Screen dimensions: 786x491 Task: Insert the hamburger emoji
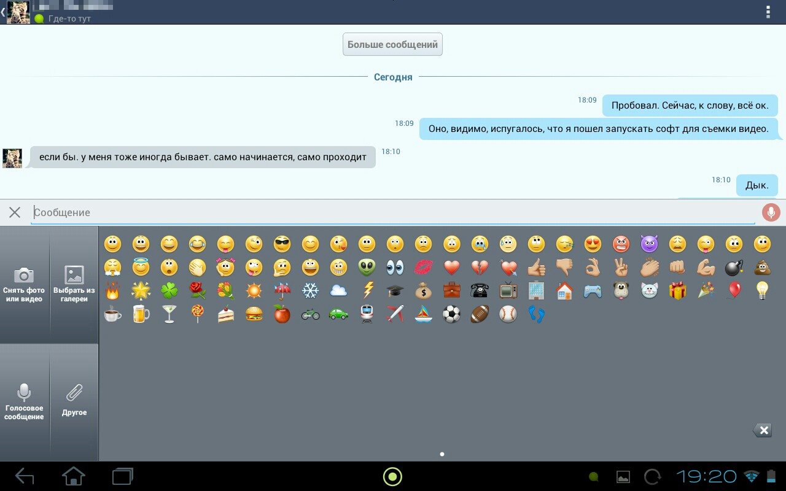(254, 314)
